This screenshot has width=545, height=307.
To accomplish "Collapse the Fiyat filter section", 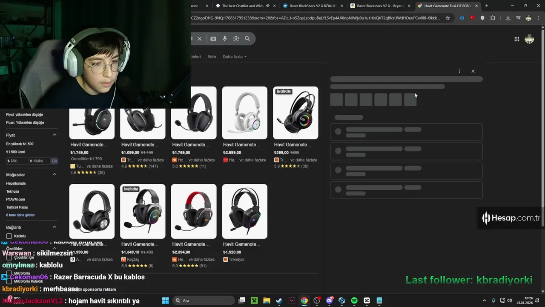I will coord(54,135).
